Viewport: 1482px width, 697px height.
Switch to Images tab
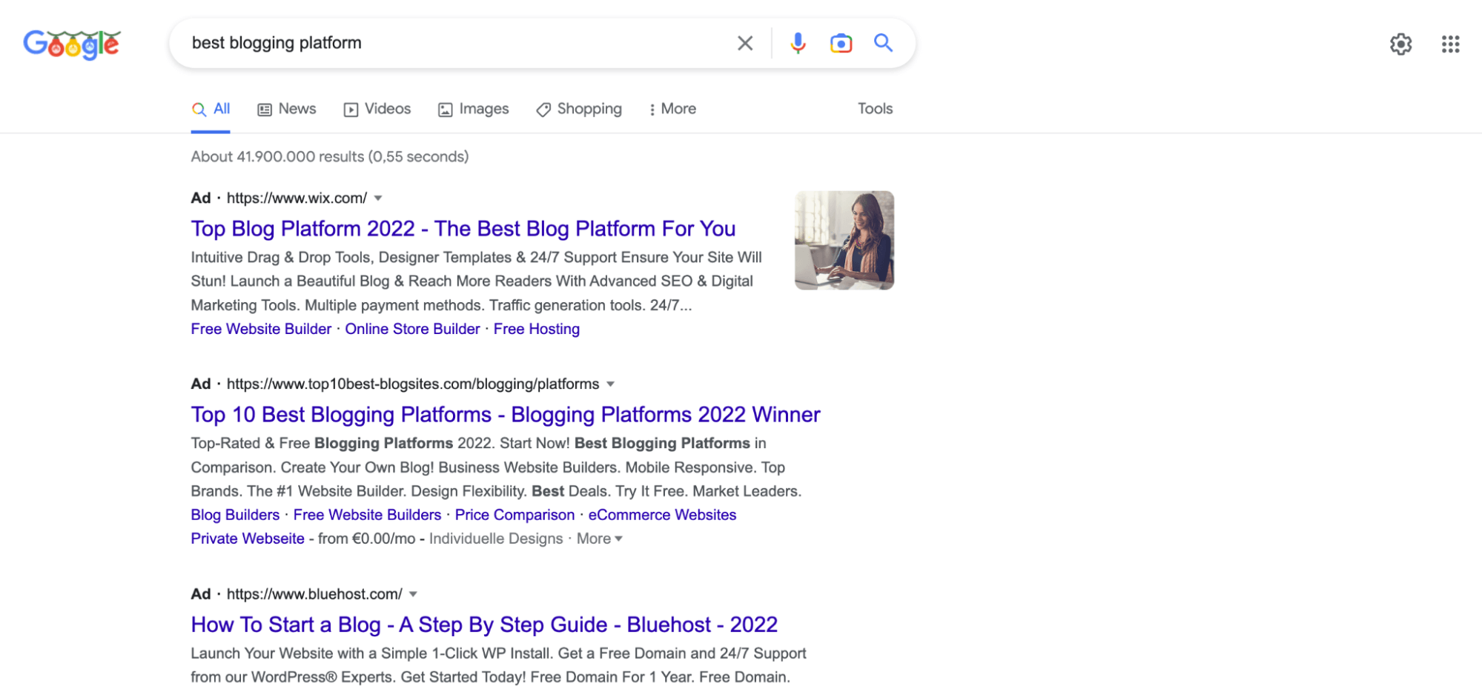coord(474,109)
